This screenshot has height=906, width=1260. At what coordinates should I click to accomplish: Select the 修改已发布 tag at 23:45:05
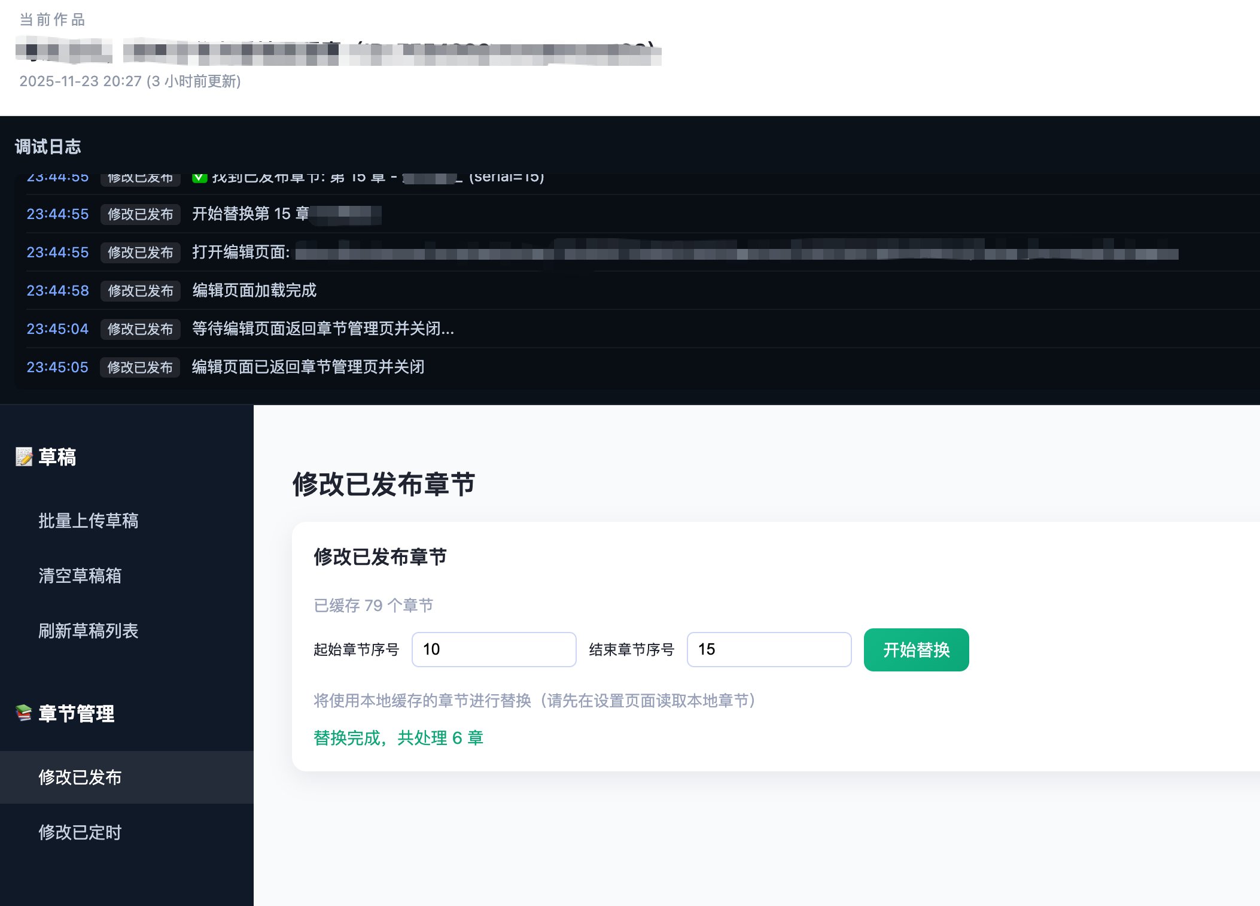140,367
